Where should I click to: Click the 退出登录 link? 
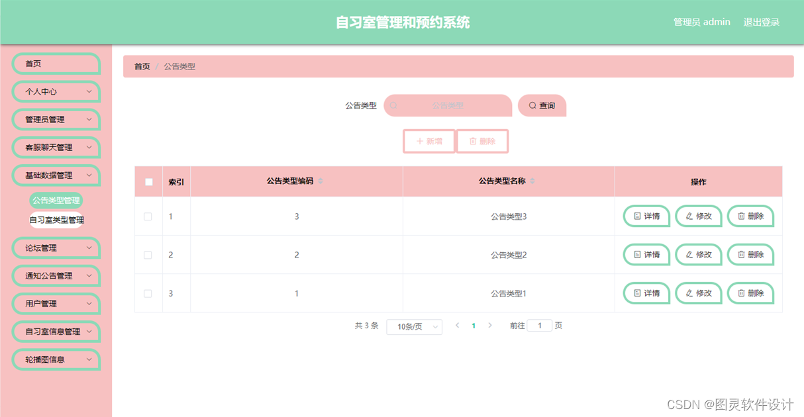[761, 21]
